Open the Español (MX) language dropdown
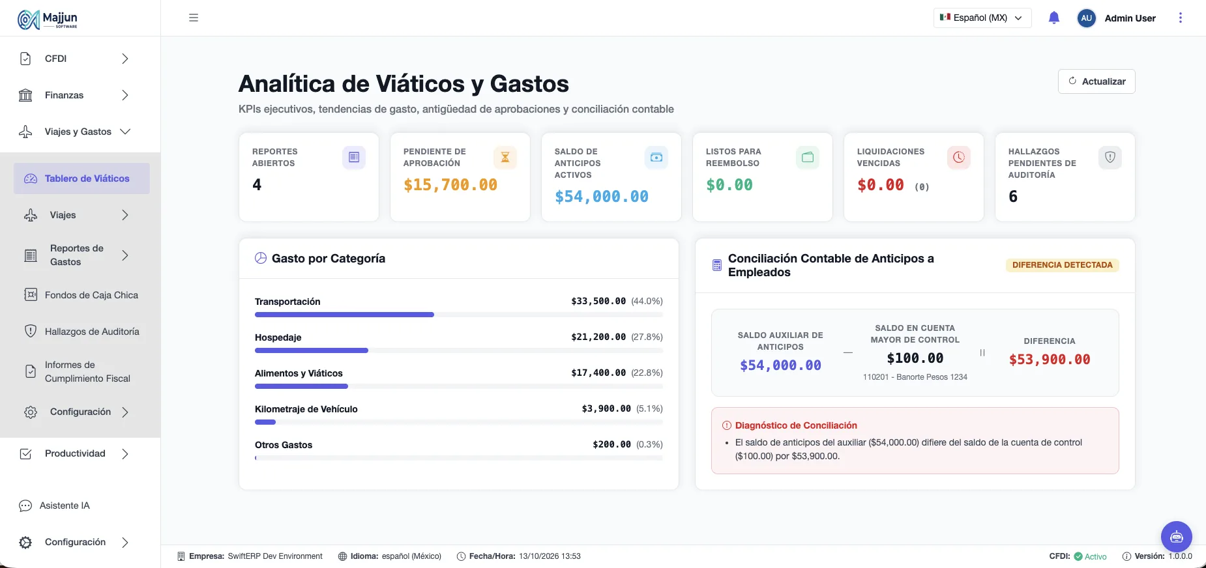1206x568 pixels. point(982,18)
